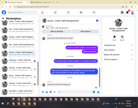
Task: Go back using the Marketplace arrow
Action: pos(3,18)
